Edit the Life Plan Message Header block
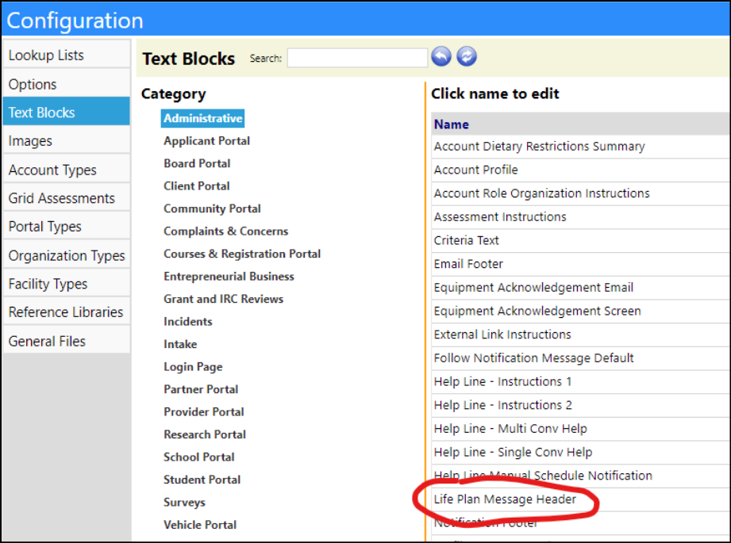 click(x=505, y=499)
